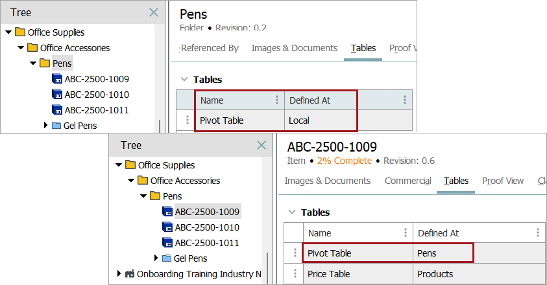Select Pens node in upper tree

62,63
